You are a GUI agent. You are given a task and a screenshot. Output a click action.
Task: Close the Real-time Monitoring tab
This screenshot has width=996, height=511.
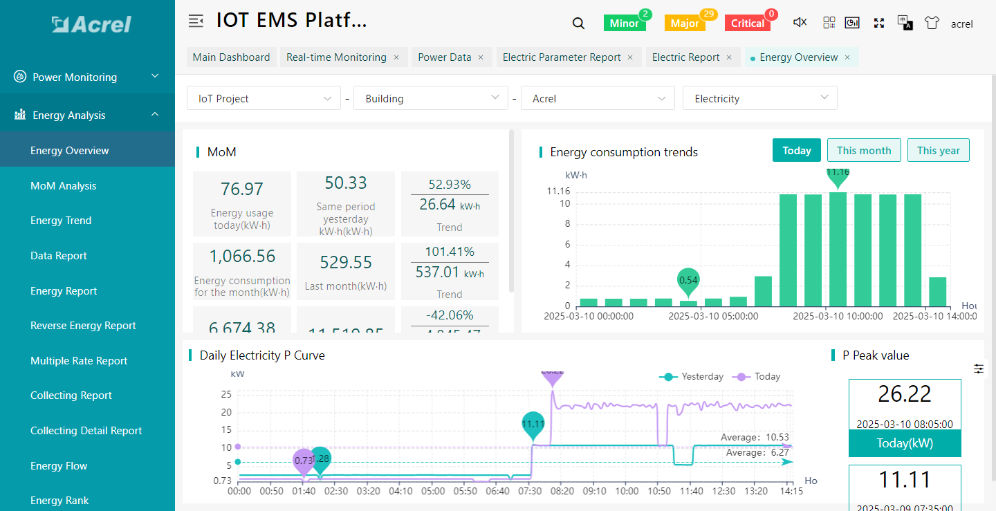(x=396, y=57)
